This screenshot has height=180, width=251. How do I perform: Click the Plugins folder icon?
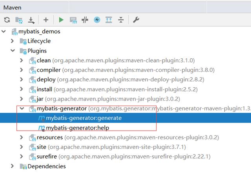pyautogui.click(x=24, y=51)
